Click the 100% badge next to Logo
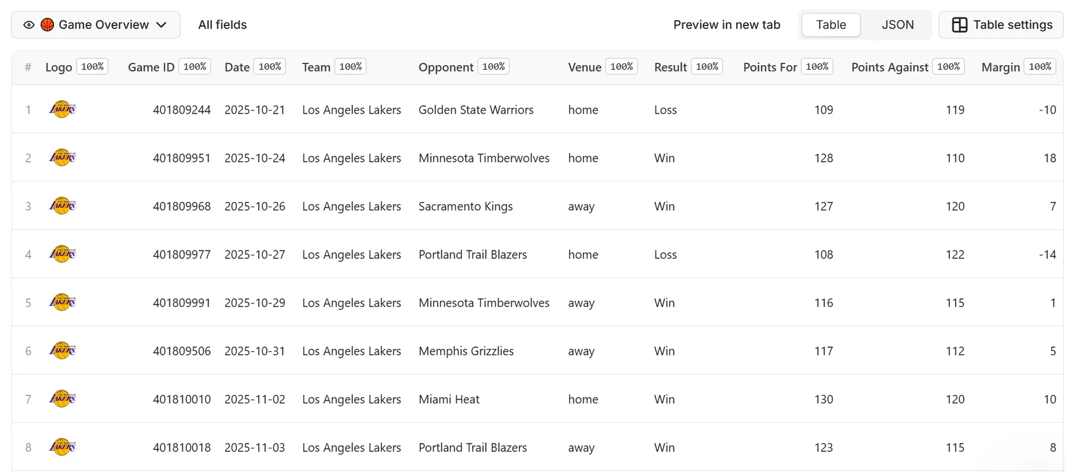Image resolution: width=1066 pixels, height=472 pixels. pos(92,67)
